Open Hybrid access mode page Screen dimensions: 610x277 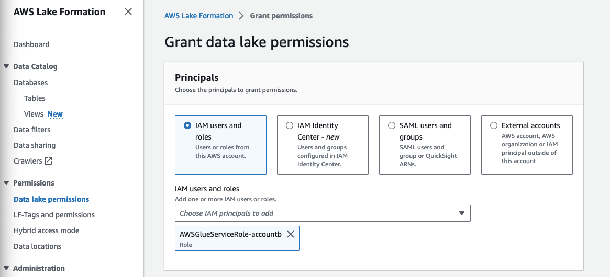point(46,230)
